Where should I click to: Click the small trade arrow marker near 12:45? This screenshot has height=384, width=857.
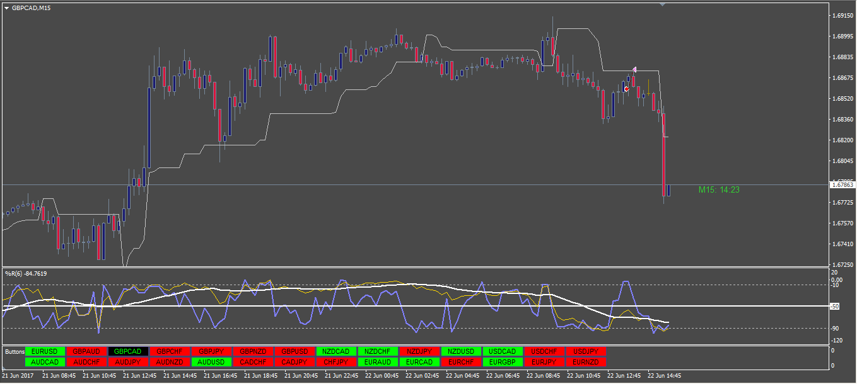click(626, 89)
